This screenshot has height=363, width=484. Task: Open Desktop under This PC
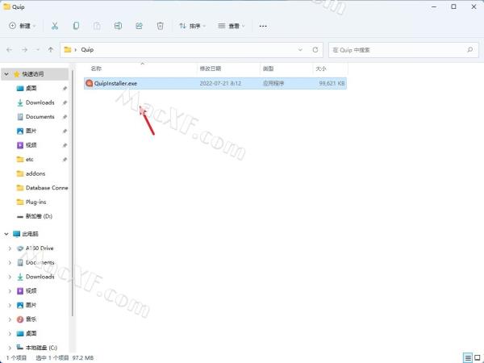click(31, 333)
